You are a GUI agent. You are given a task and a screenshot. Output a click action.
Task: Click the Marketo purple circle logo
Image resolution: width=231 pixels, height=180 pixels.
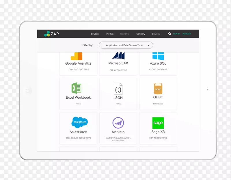(118, 123)
